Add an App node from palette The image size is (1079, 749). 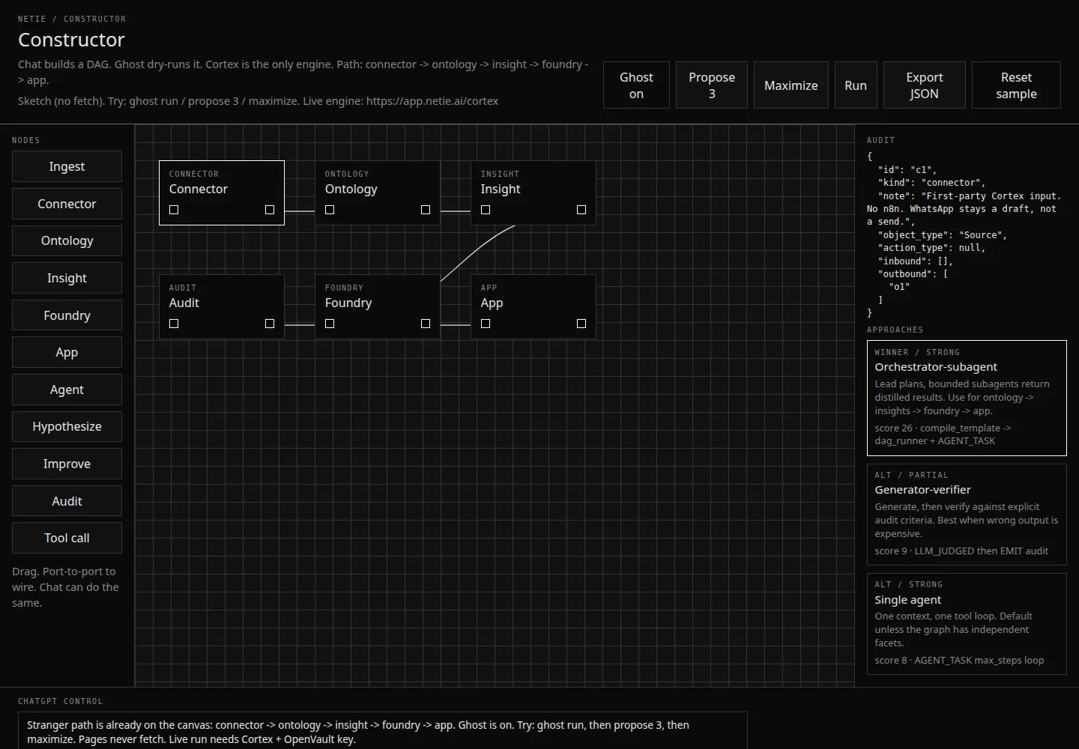point(67,352)
